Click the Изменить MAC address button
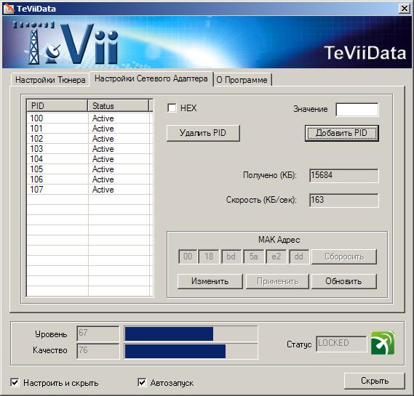This screenshot has height=396, width=414. 210,281
